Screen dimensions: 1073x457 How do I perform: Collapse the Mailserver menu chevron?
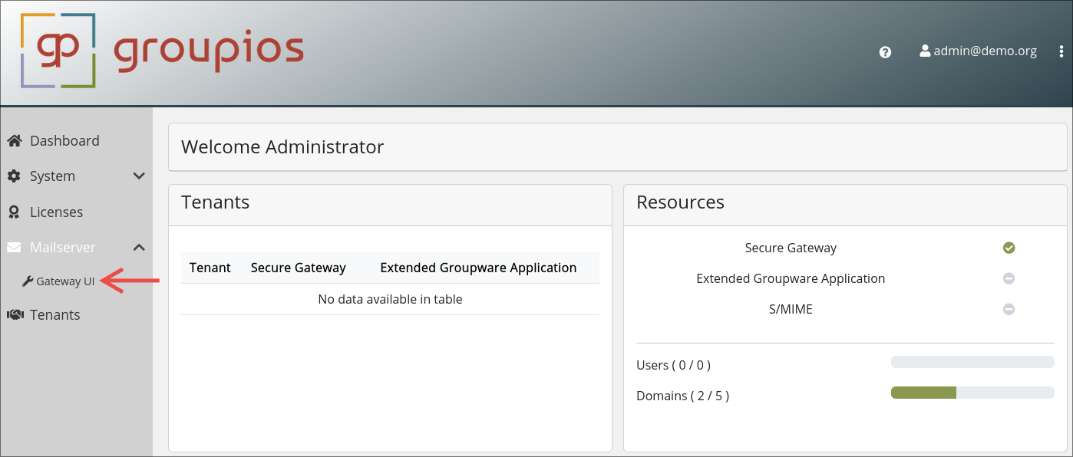139,247
